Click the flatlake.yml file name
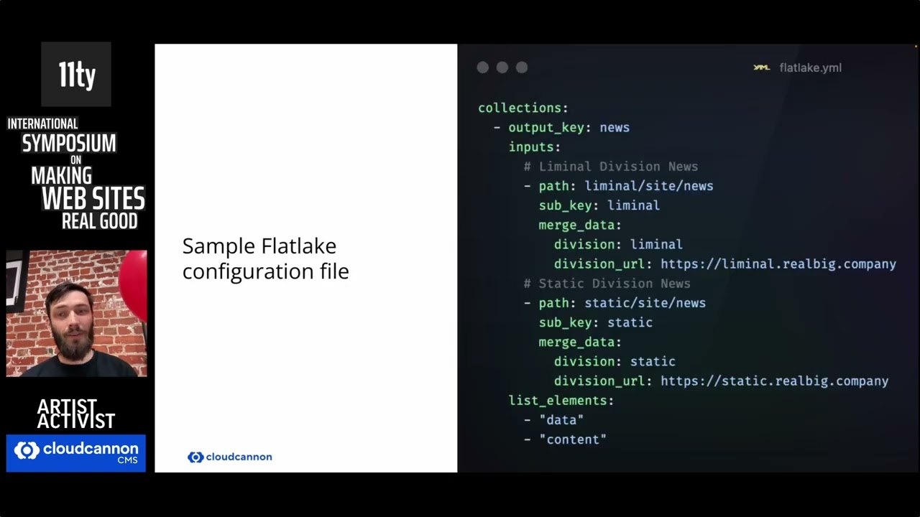920x517 pixels. click(810, 67)
